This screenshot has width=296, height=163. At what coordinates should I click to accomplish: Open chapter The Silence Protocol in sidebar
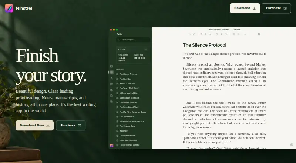[133, 74]
